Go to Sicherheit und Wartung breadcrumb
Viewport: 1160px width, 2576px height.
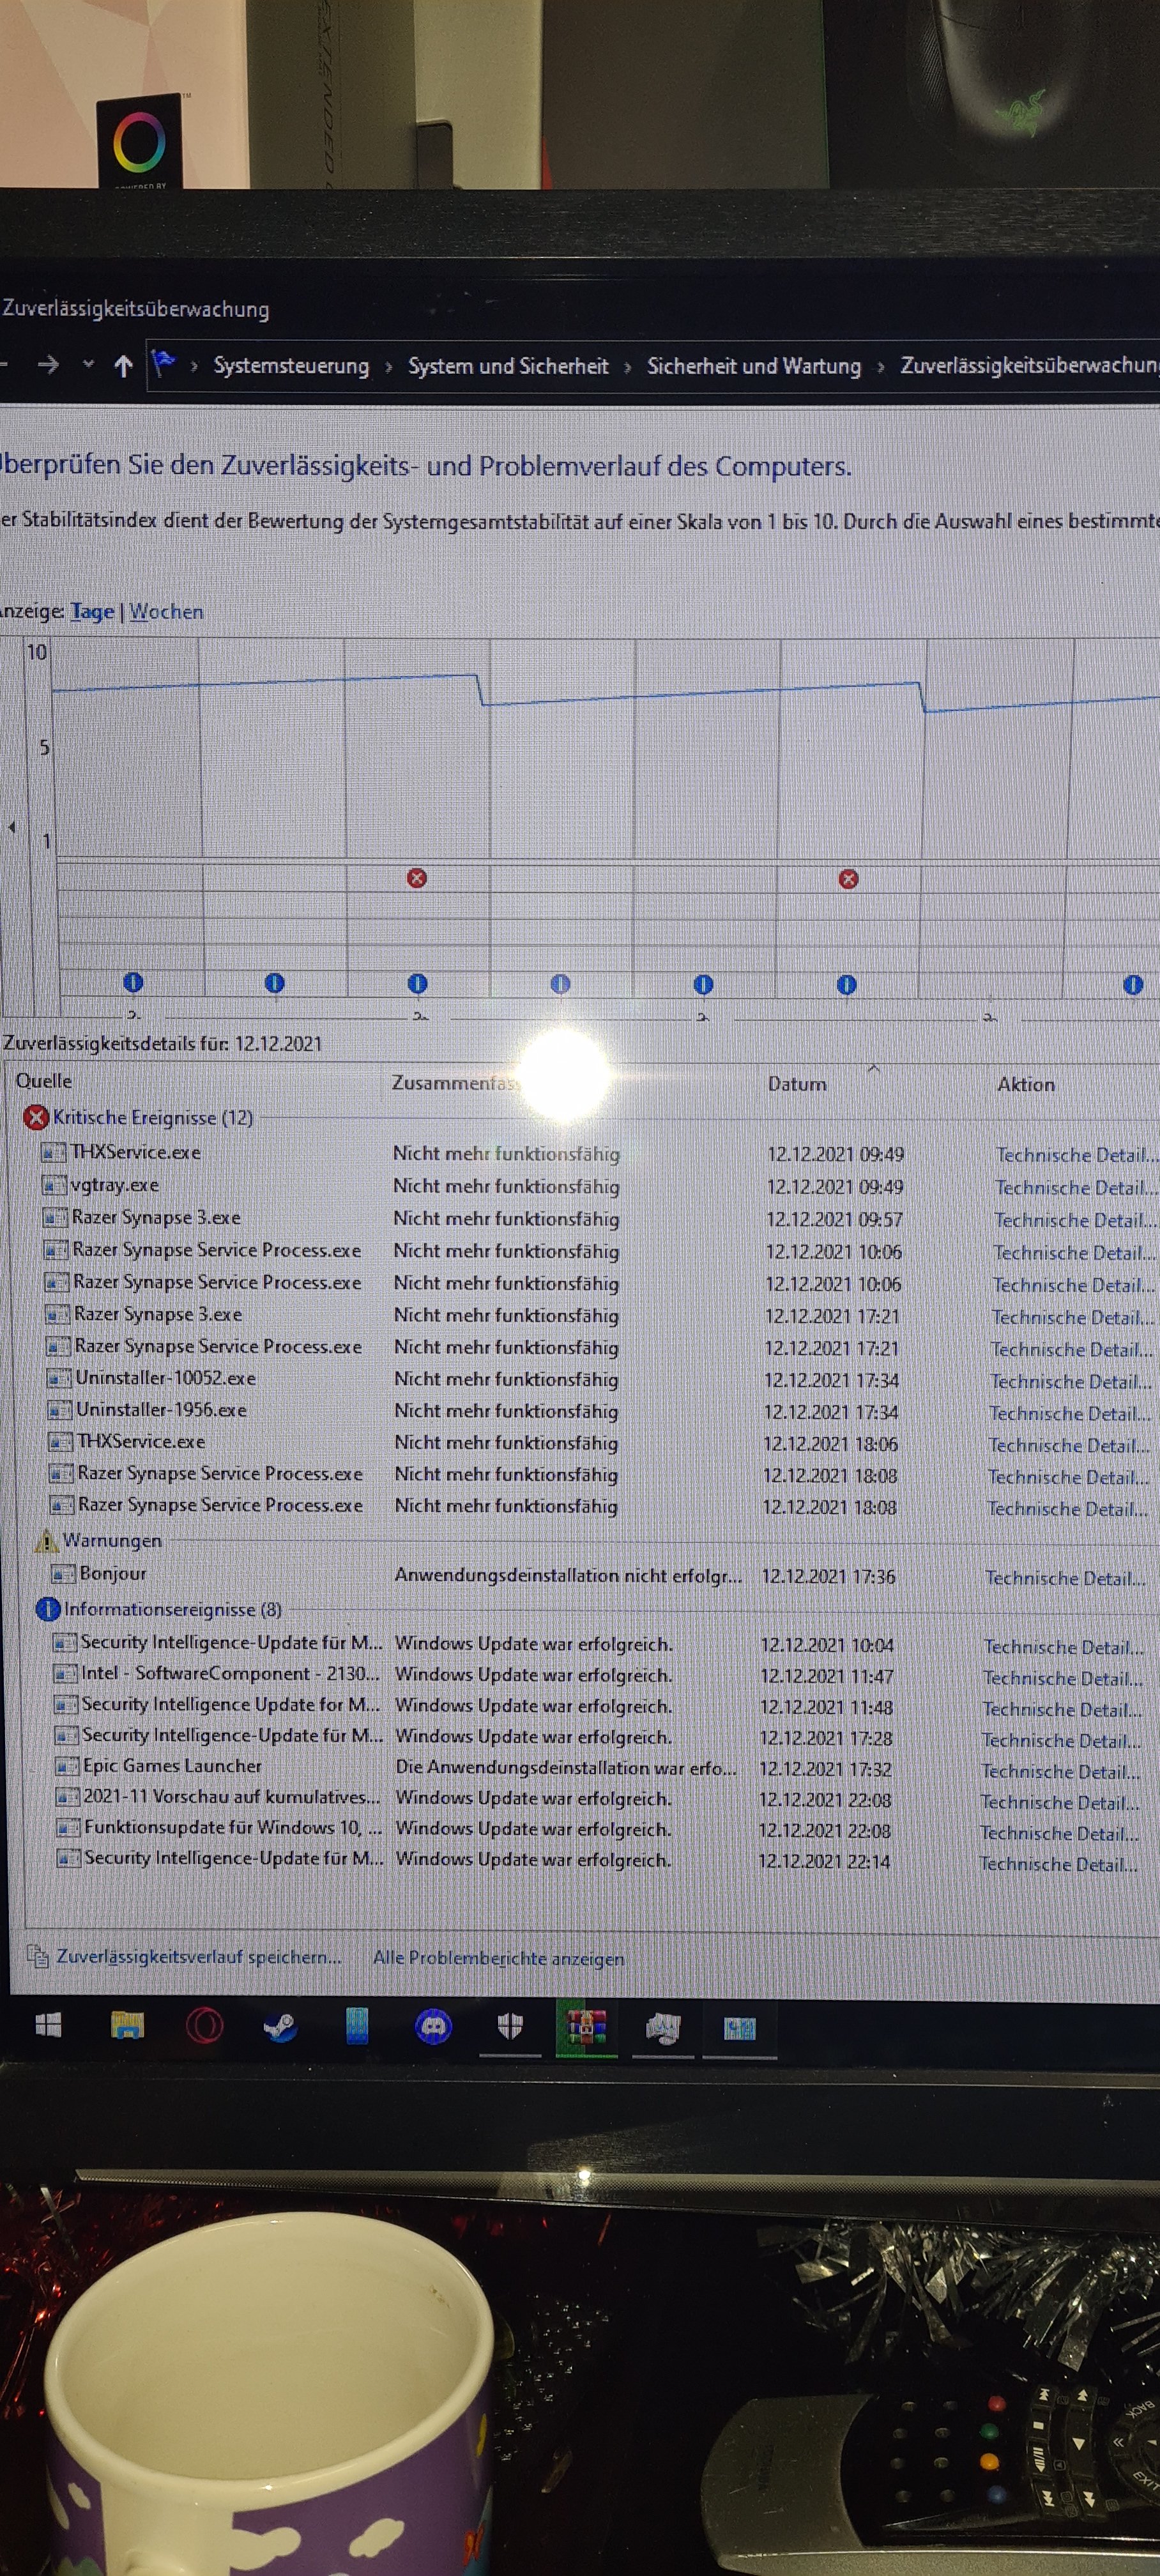coord(754,366)
